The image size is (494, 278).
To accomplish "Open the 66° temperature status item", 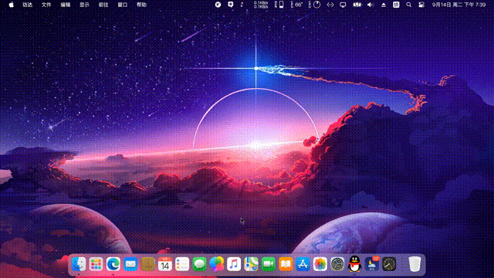I will [296, 5].
